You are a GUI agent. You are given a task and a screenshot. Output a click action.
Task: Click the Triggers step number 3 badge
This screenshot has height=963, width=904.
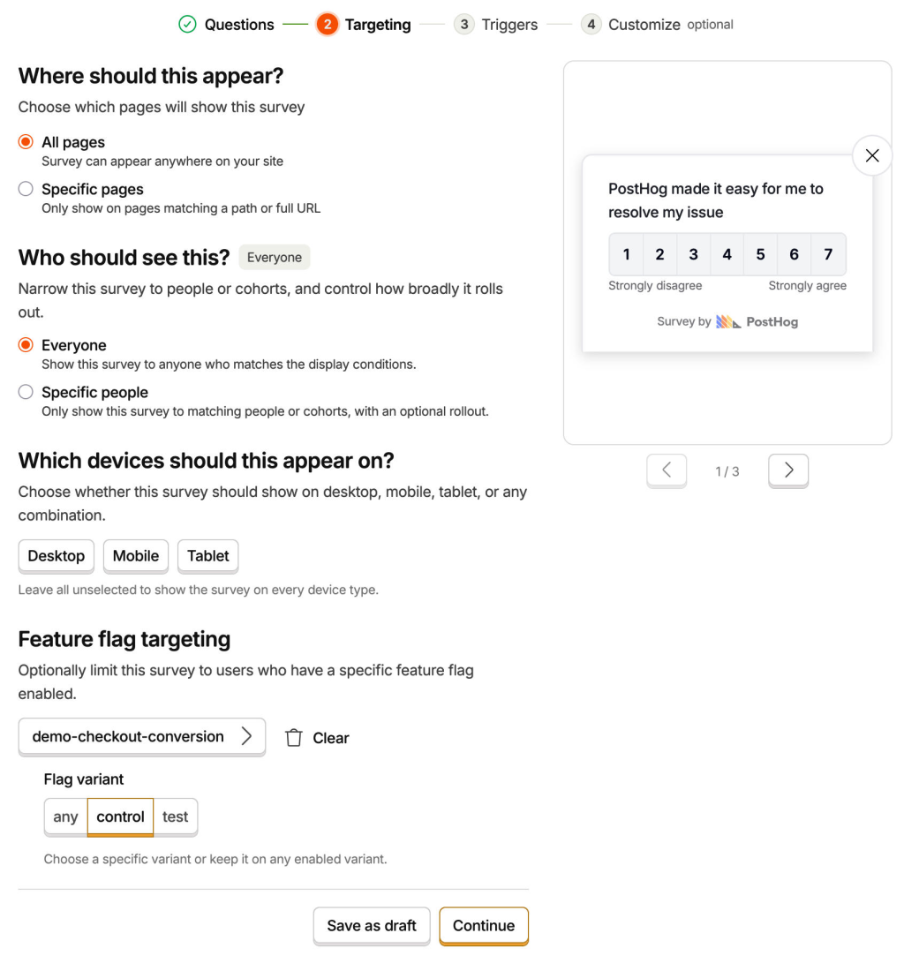click(x=464, y=25)
